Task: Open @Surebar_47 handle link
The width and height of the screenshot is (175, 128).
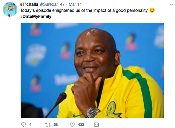Action: click(x=52, y=4)
